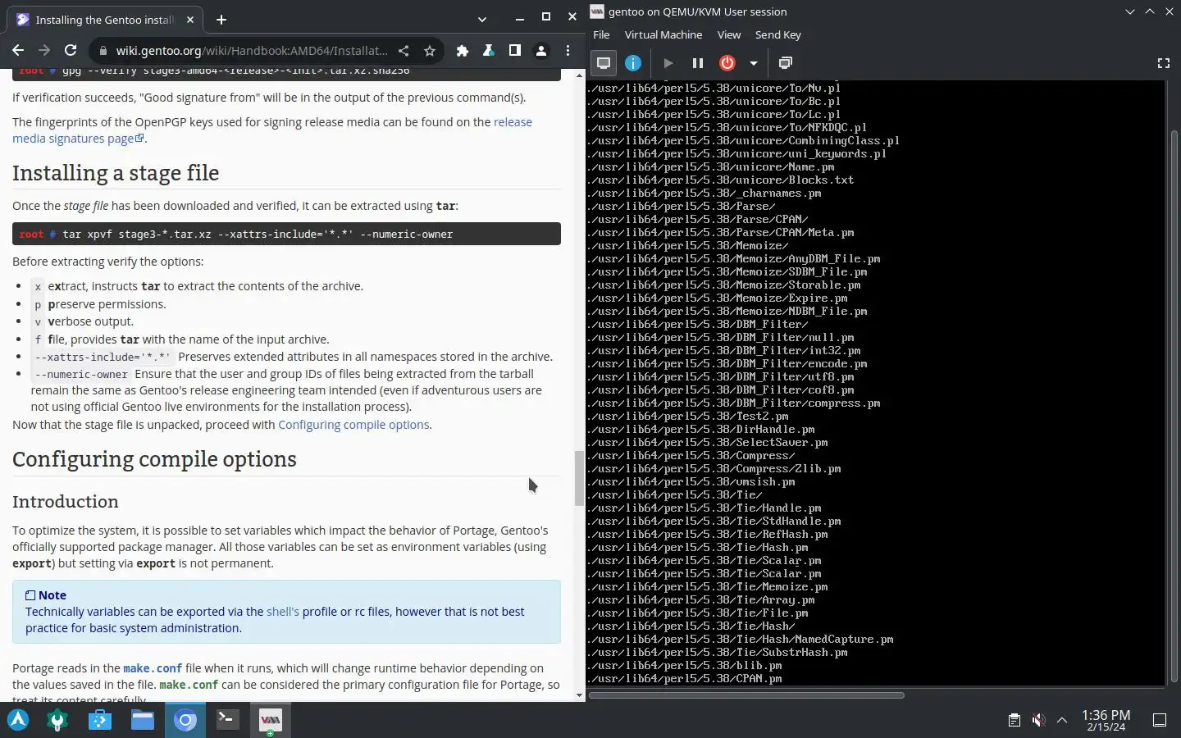
Task: Bookmark this page with the star
Action: (430, 51)
